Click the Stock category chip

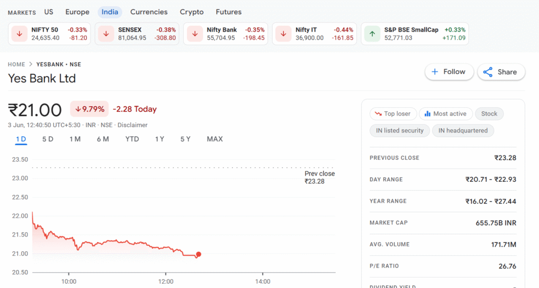coord(489,114)
